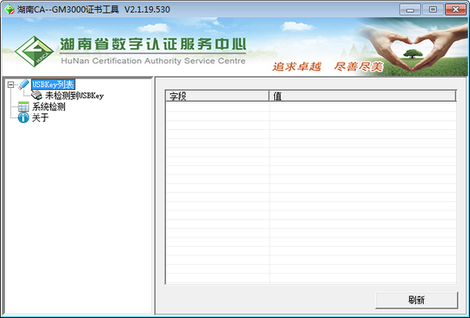Viewport: 470px width, 318px height.
Task: Click the 字段 column header
Action: point(216,97)
